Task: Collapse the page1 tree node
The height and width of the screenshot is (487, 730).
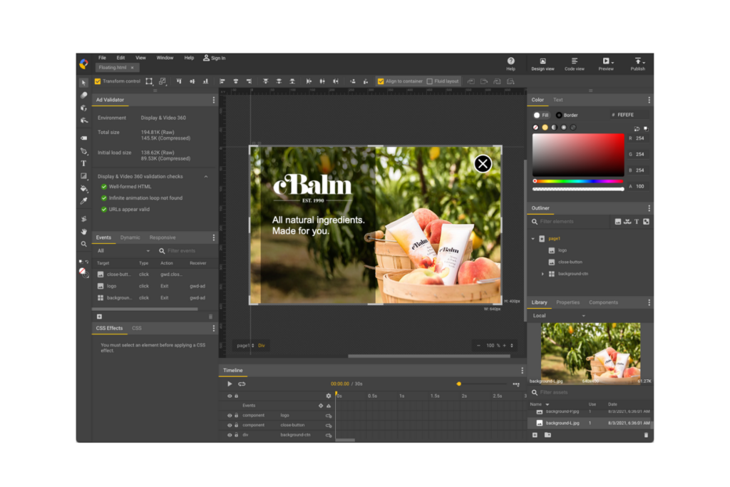Action: (x=533, y=238)
